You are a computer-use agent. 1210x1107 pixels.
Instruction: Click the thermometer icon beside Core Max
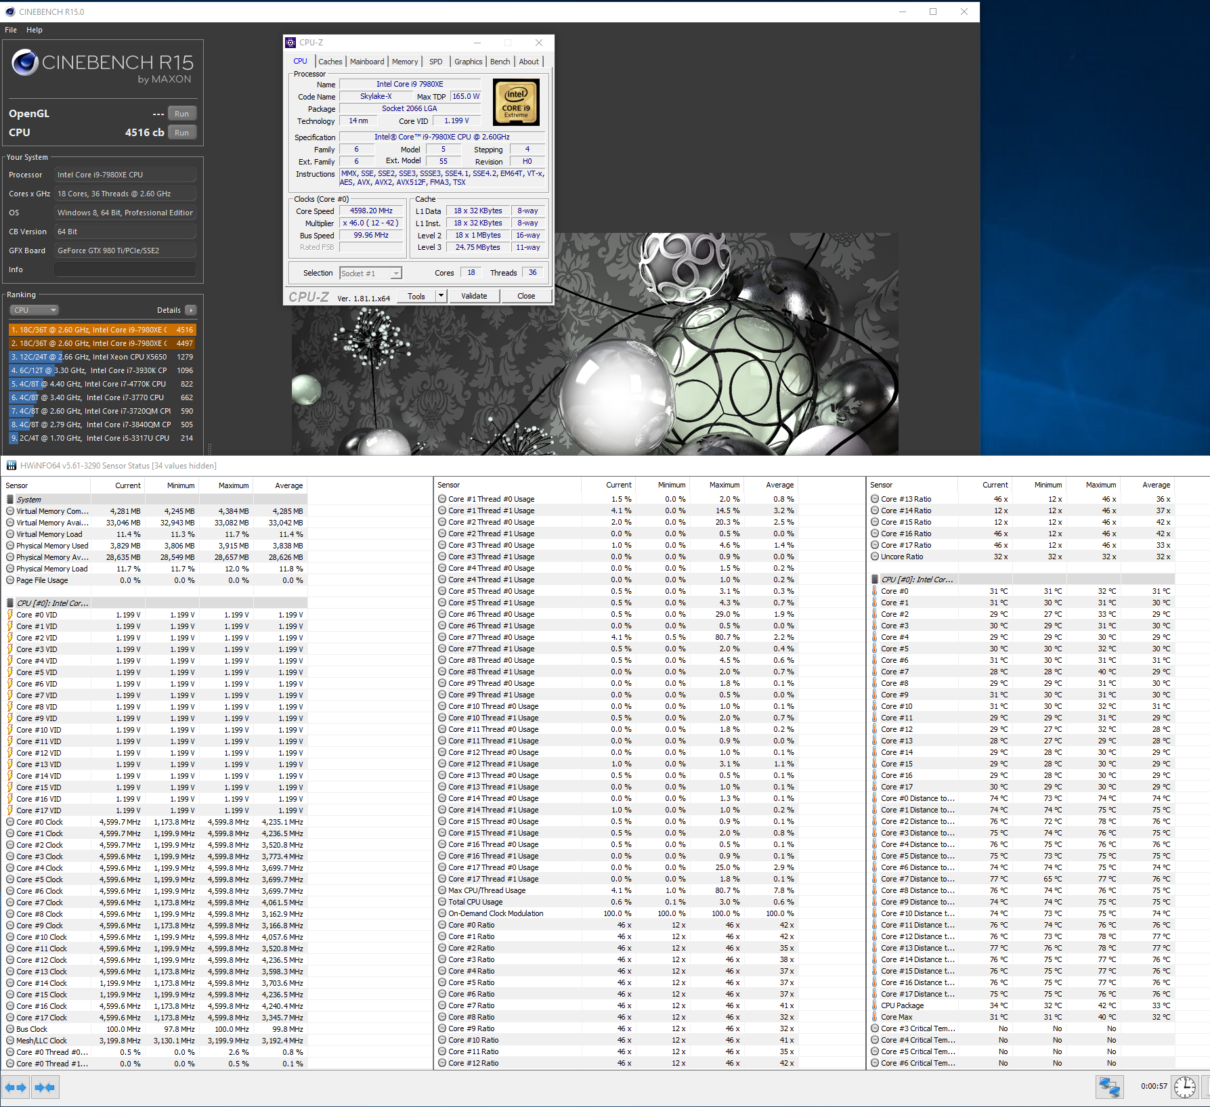(x=875, y=1017)
